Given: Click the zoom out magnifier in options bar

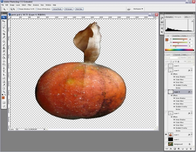Looking at the screenshot, I should [x=14, y=9].
